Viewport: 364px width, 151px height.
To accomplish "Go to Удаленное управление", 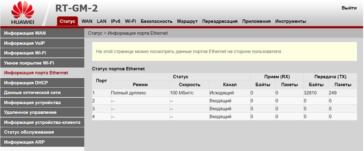I will tap(30, 112).
